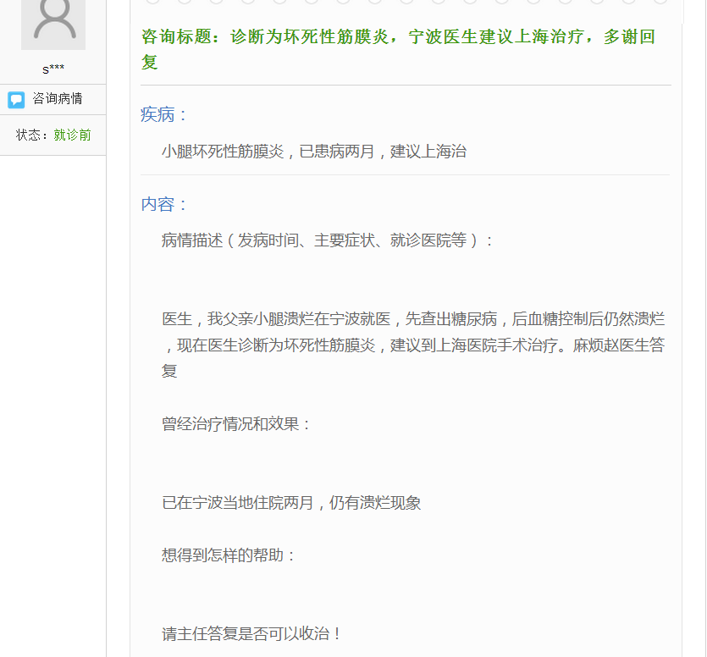Open the 咨询病情 label in sidebar
This screenshot has height=657, width=707.
[58, 99]
